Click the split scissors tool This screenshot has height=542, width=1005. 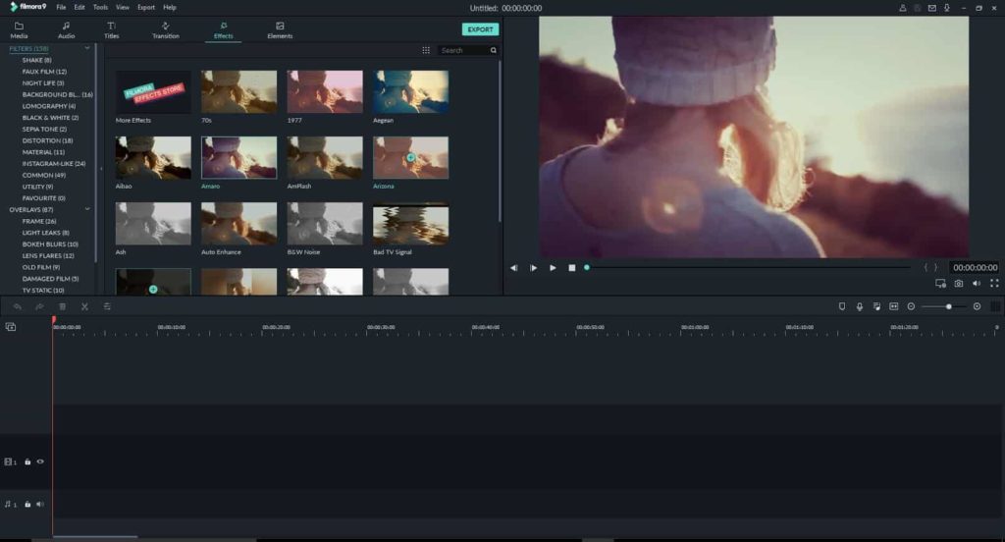pyautogui.click(x=84, y=306)
